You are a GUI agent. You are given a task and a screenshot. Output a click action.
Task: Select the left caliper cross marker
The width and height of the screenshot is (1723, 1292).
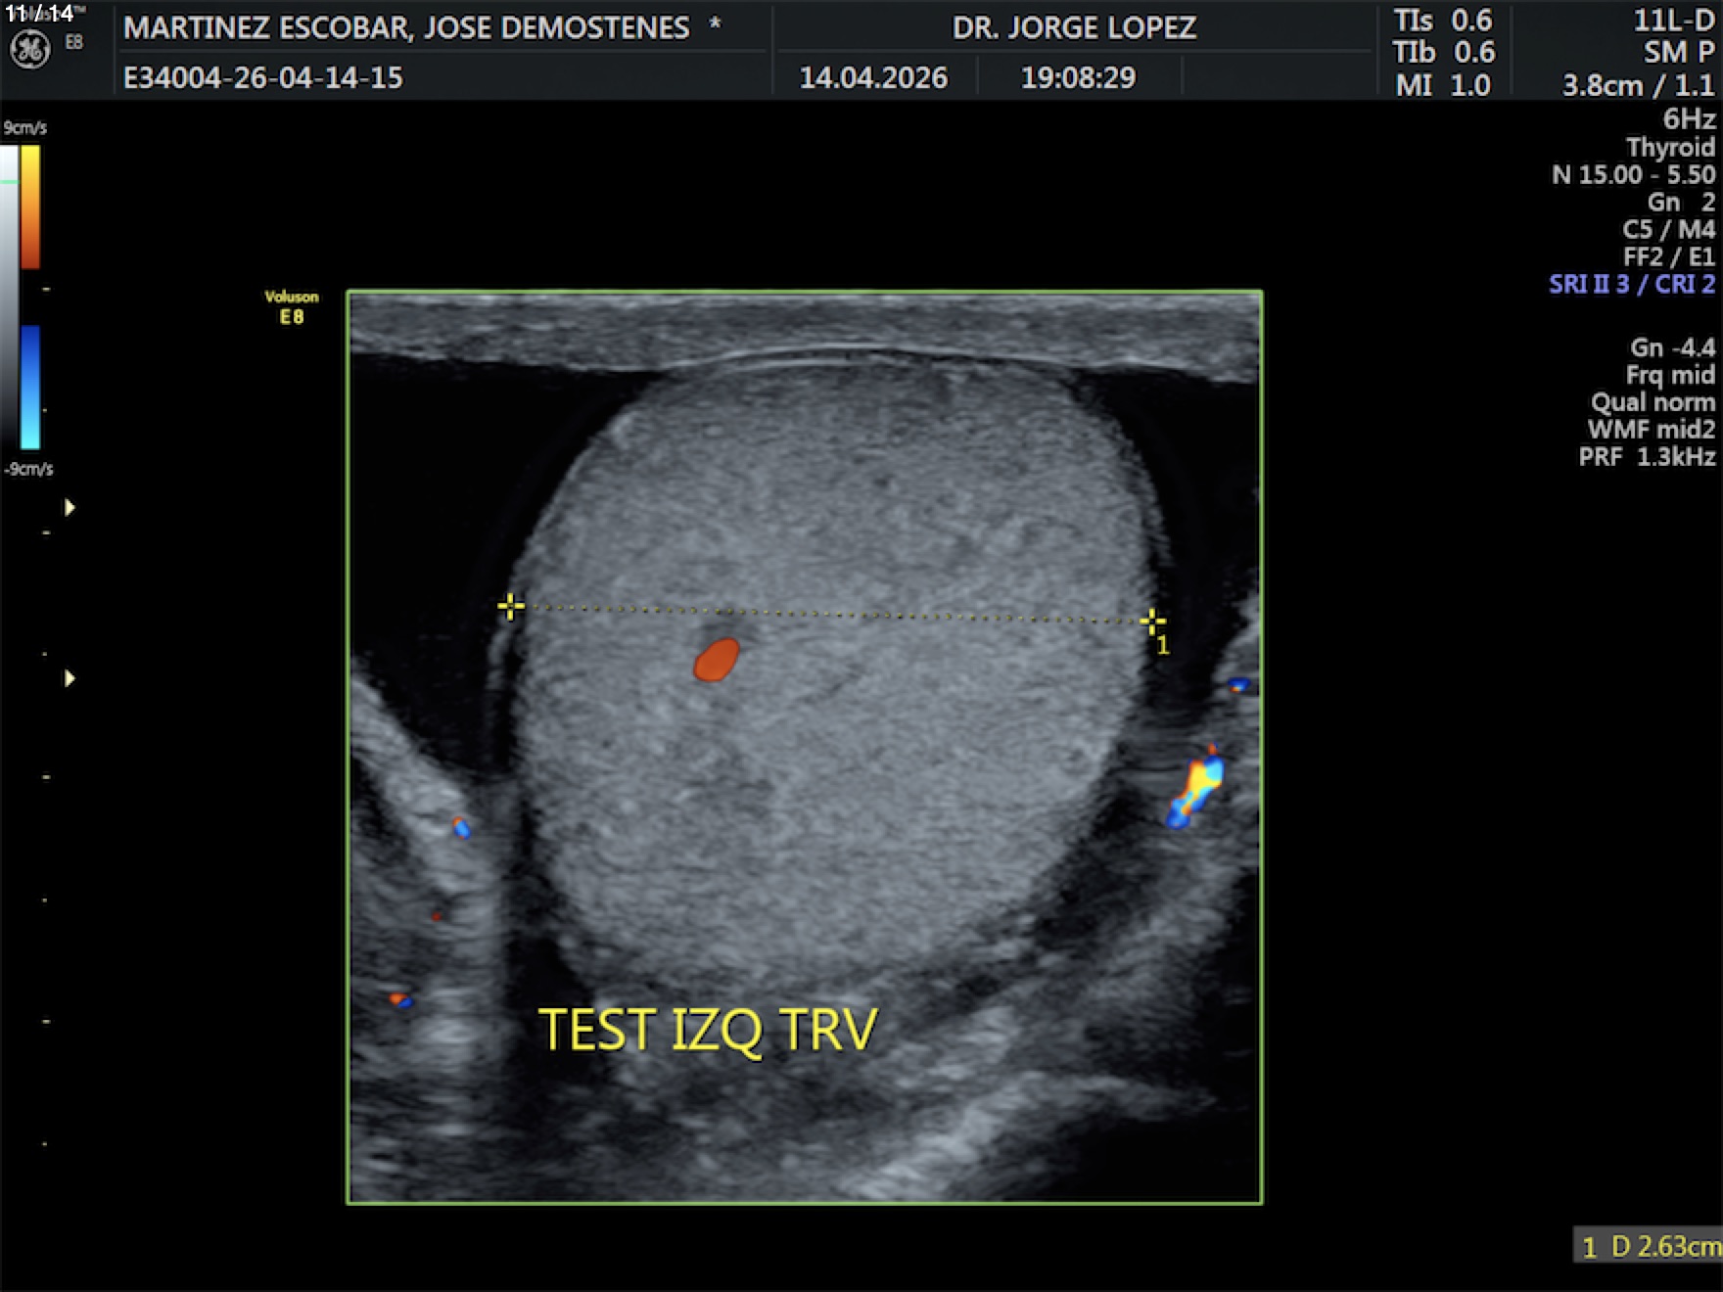[510, 607]
